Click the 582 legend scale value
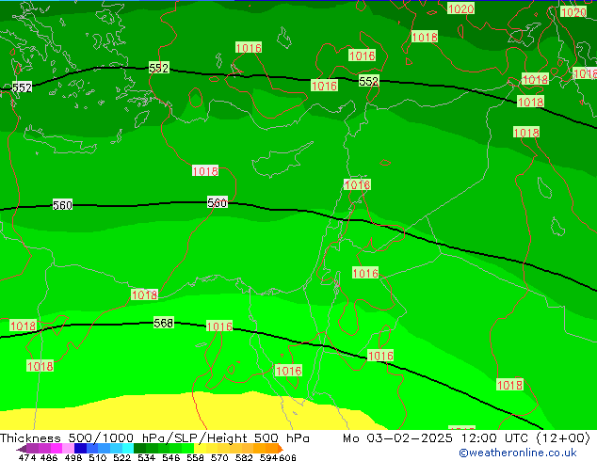 click(x=244, y=457)
